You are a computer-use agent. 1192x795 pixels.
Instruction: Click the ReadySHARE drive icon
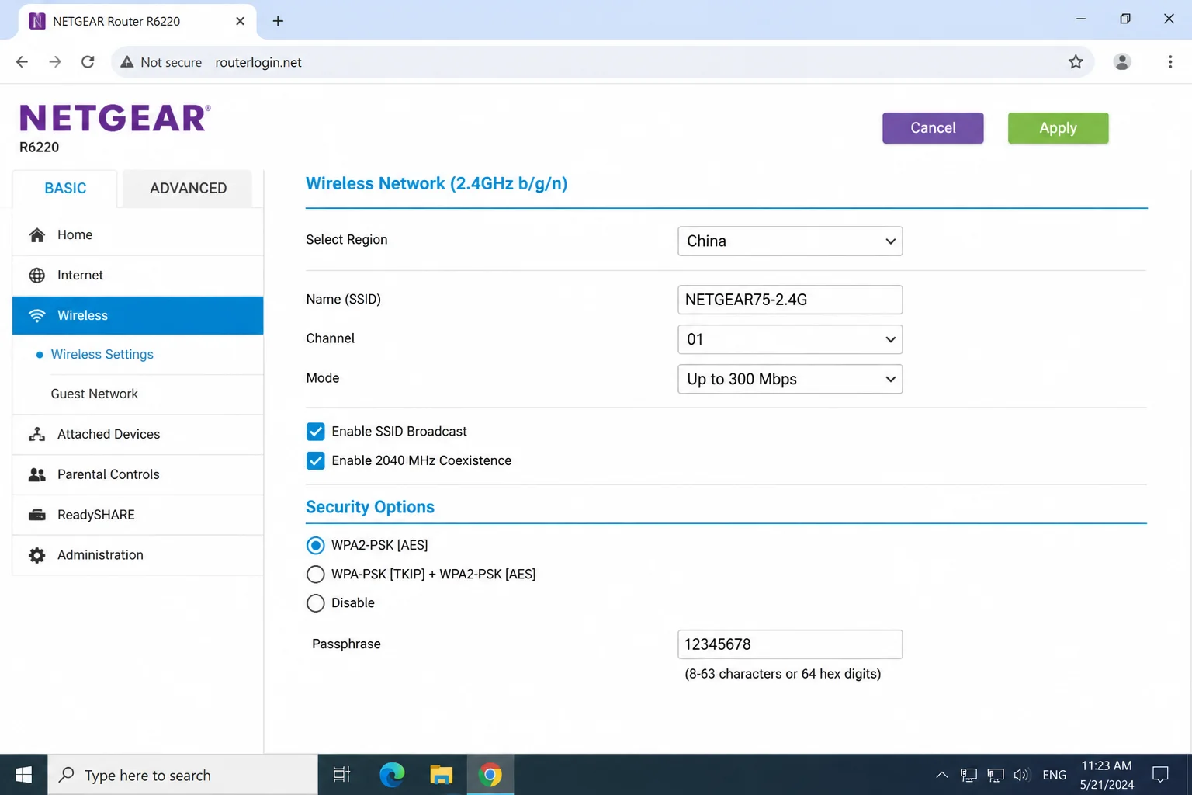(36, 515)
